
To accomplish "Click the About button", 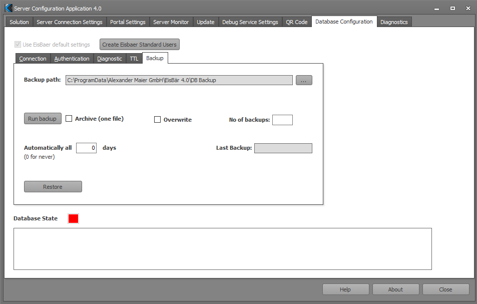I will [395, 289].
